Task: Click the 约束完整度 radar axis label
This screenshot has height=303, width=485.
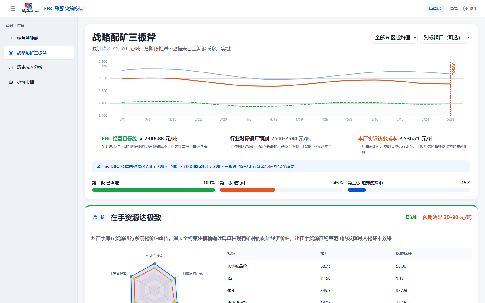Action: 155,256
